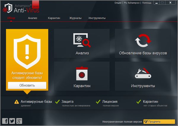The width and height of the screenshot is (178, 126).
Task: Click the Анализ scan monitor icon tile
Action: [82, 40]
